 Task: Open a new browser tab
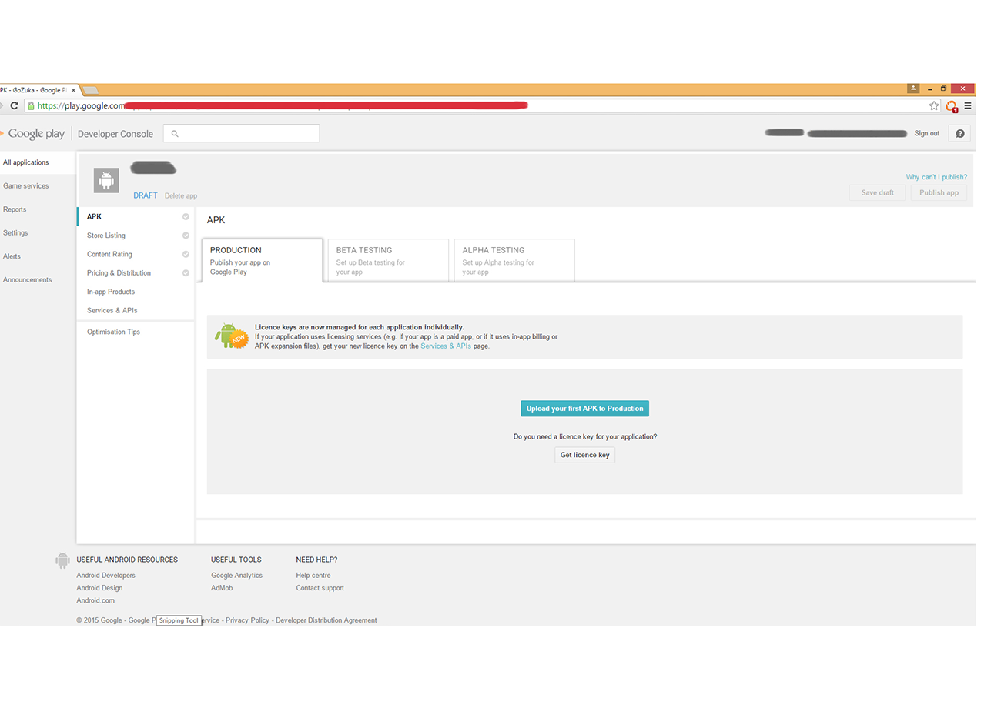tap(90, 90)
